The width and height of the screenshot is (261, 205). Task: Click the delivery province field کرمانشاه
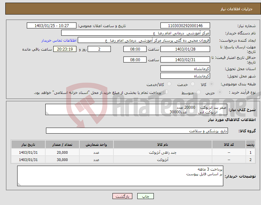[185, 68]
